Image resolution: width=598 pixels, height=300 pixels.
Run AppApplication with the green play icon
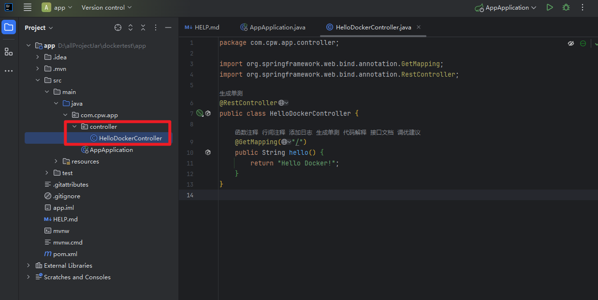550,7
